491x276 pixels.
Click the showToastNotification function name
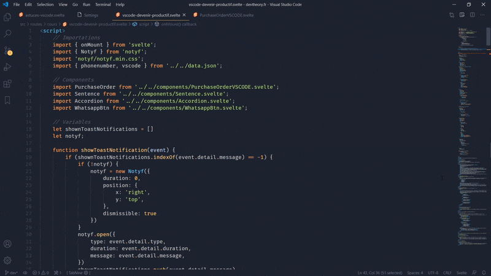coord(114,150)
